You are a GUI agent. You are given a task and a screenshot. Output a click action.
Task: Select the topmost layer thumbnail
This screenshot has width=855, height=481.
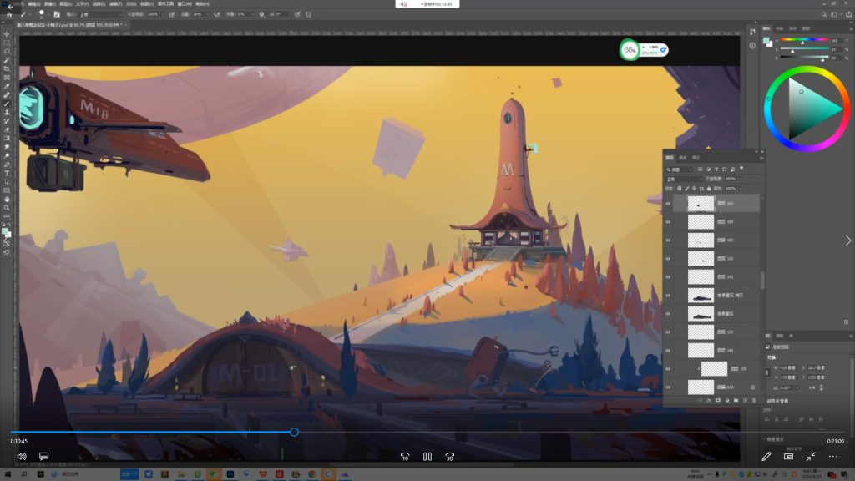[x=700, y=203]
